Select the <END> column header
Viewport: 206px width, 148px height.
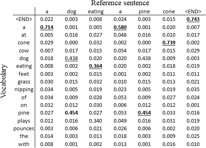pos(193,11)
